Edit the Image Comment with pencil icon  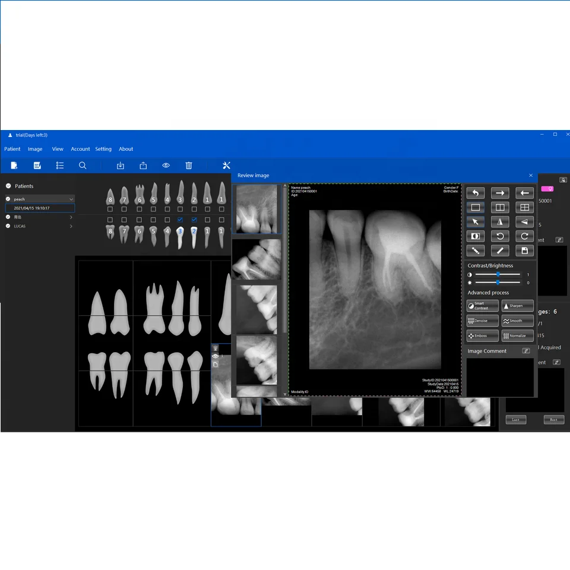(x=525, y=351)
